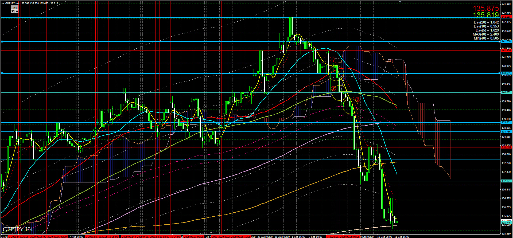Click the blue 138.756 price tag
The image size is (513, 238).
tap(506, 132)
